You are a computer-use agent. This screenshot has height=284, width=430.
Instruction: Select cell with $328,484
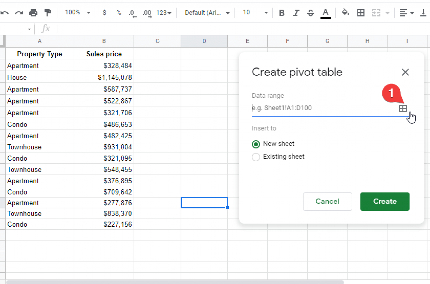(104, 65)
